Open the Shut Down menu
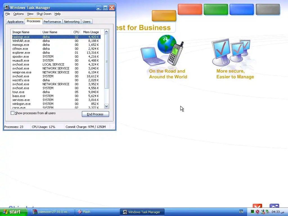Viewport: 288px width, 216px height. [x=44, y=14]
